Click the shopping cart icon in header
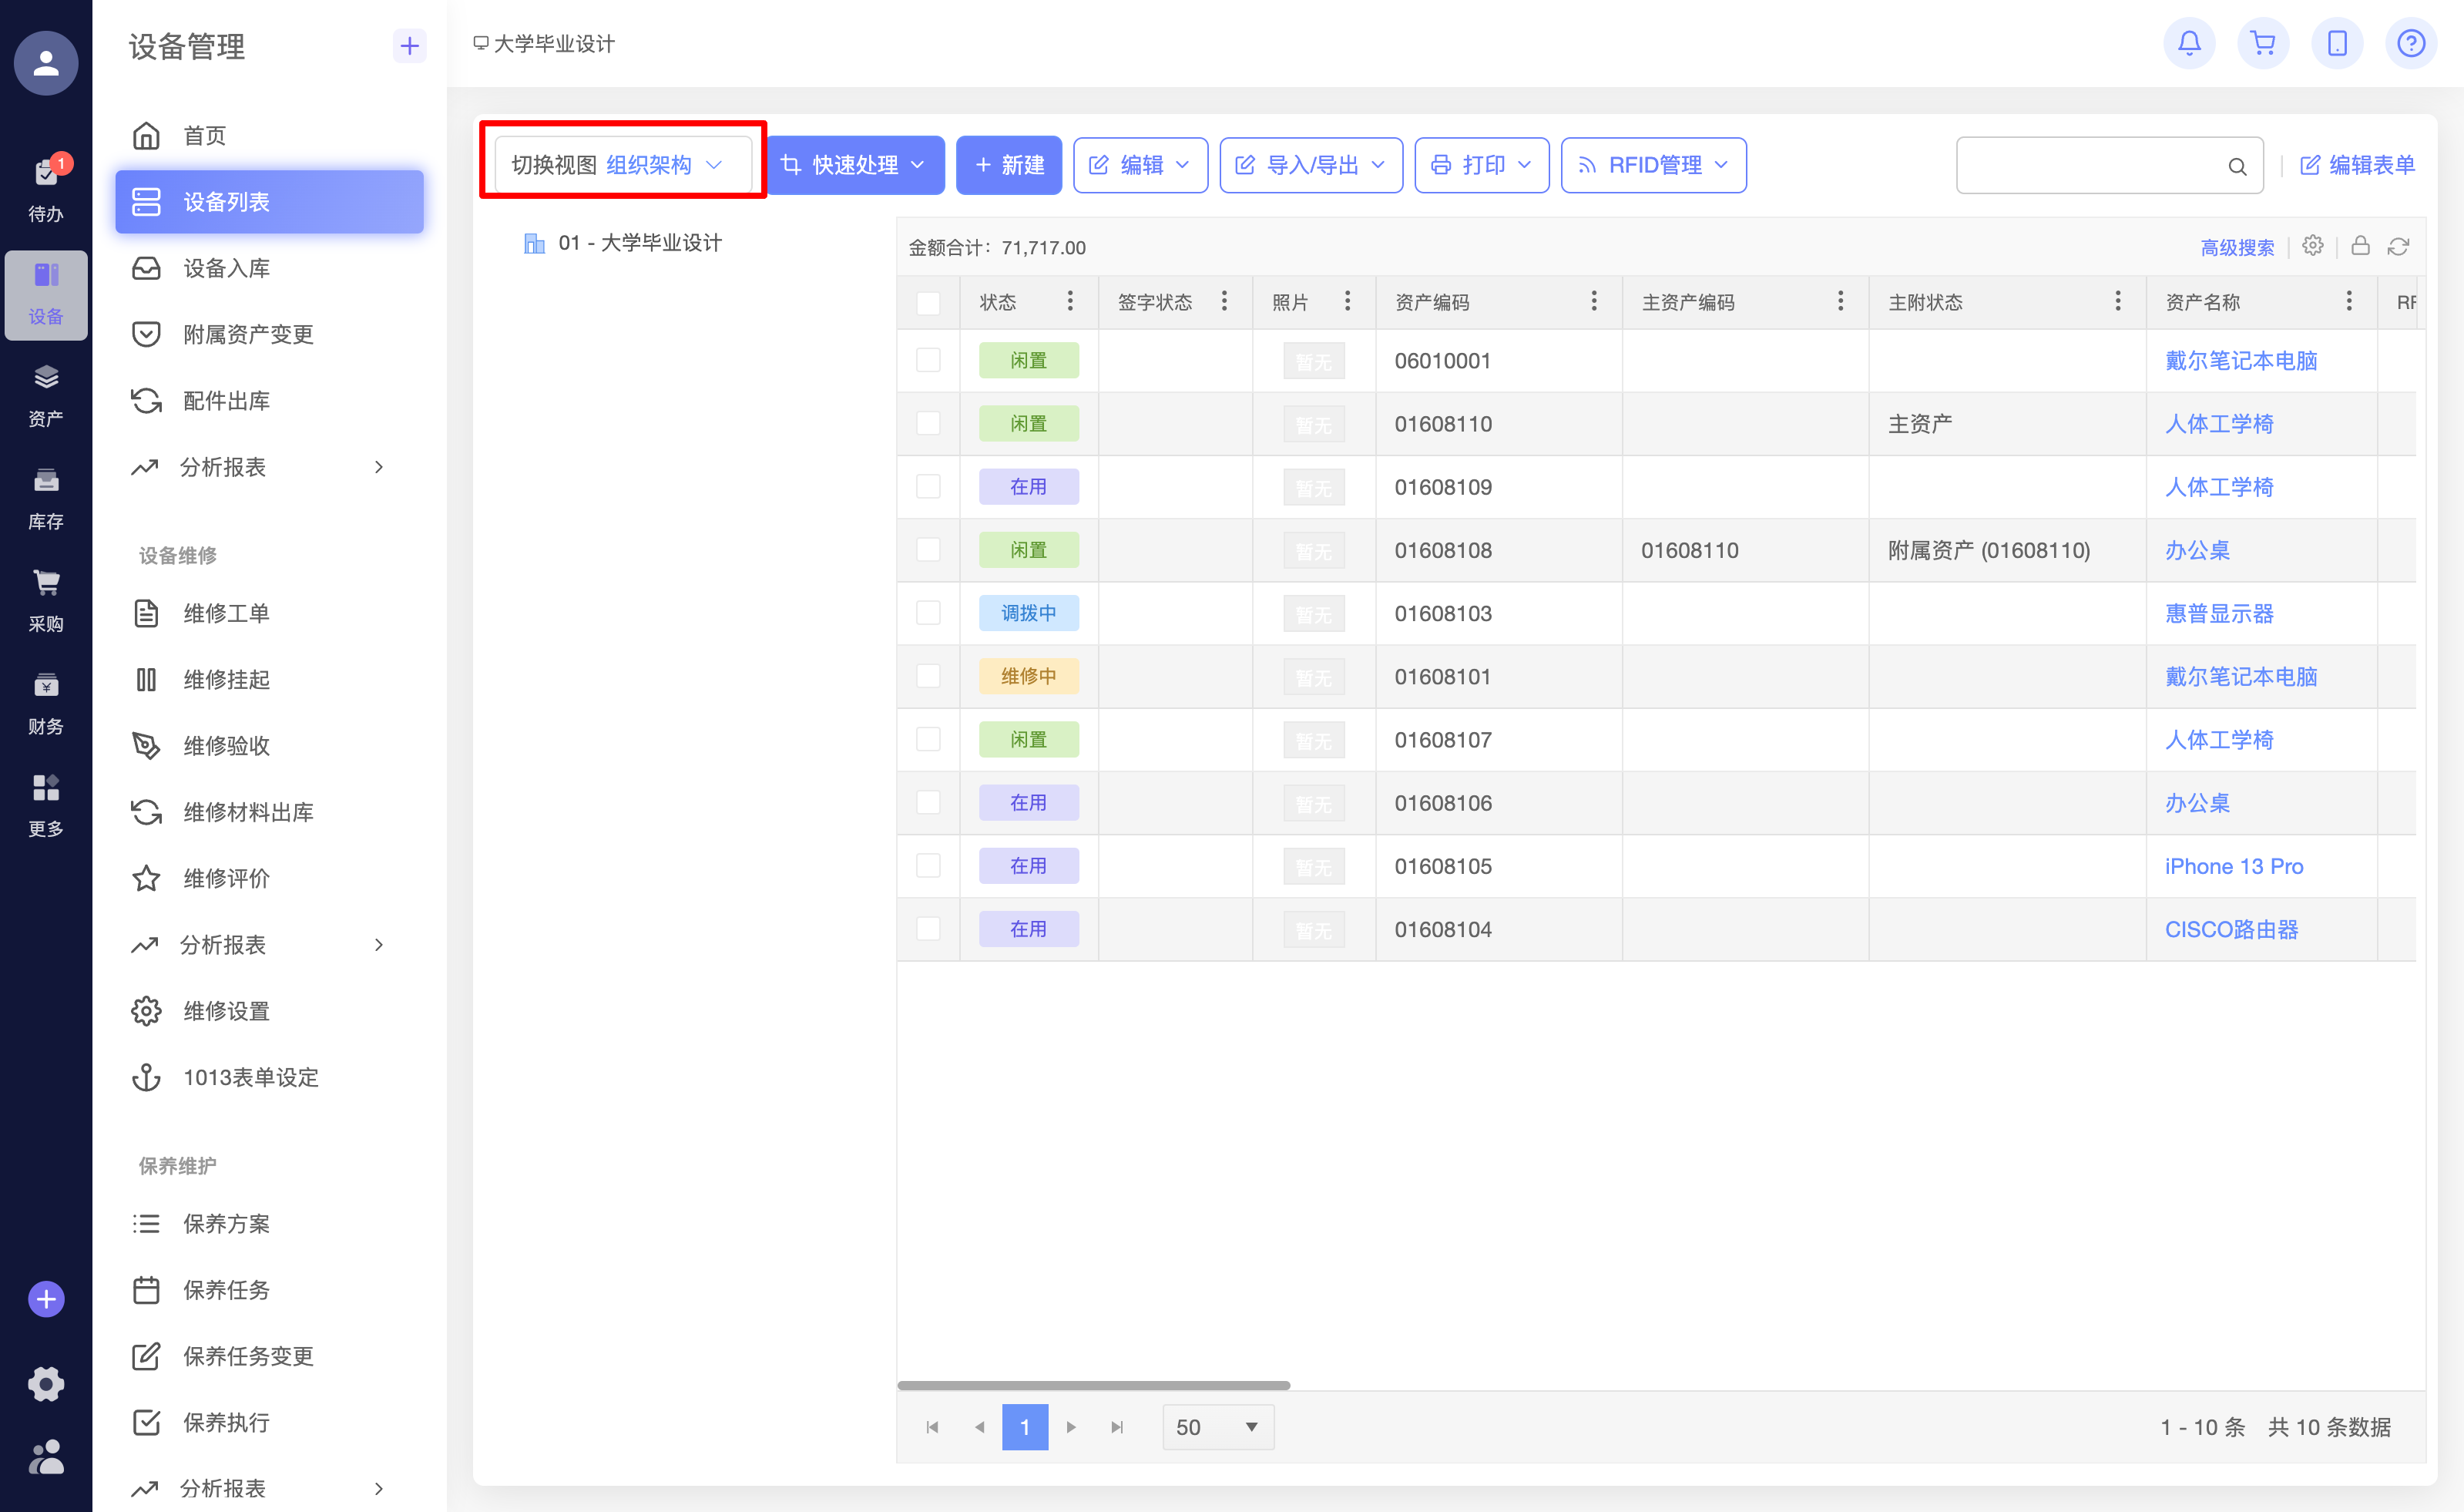The width and height of the screenshot is (2464, 1512). pos(2262,44)
